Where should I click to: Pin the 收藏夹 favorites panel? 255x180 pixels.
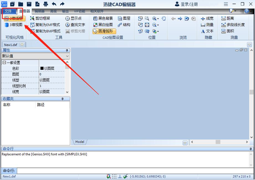(x=63, y=99)
